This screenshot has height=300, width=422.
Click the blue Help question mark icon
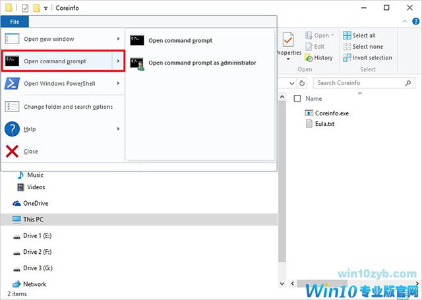pos(12,129)
